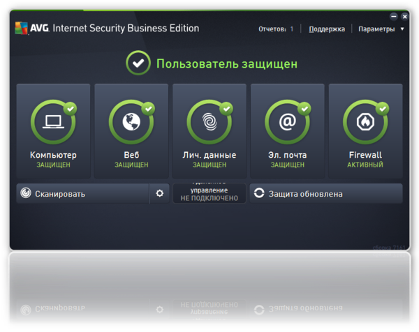Open scan options gear icon

(159, 193)
